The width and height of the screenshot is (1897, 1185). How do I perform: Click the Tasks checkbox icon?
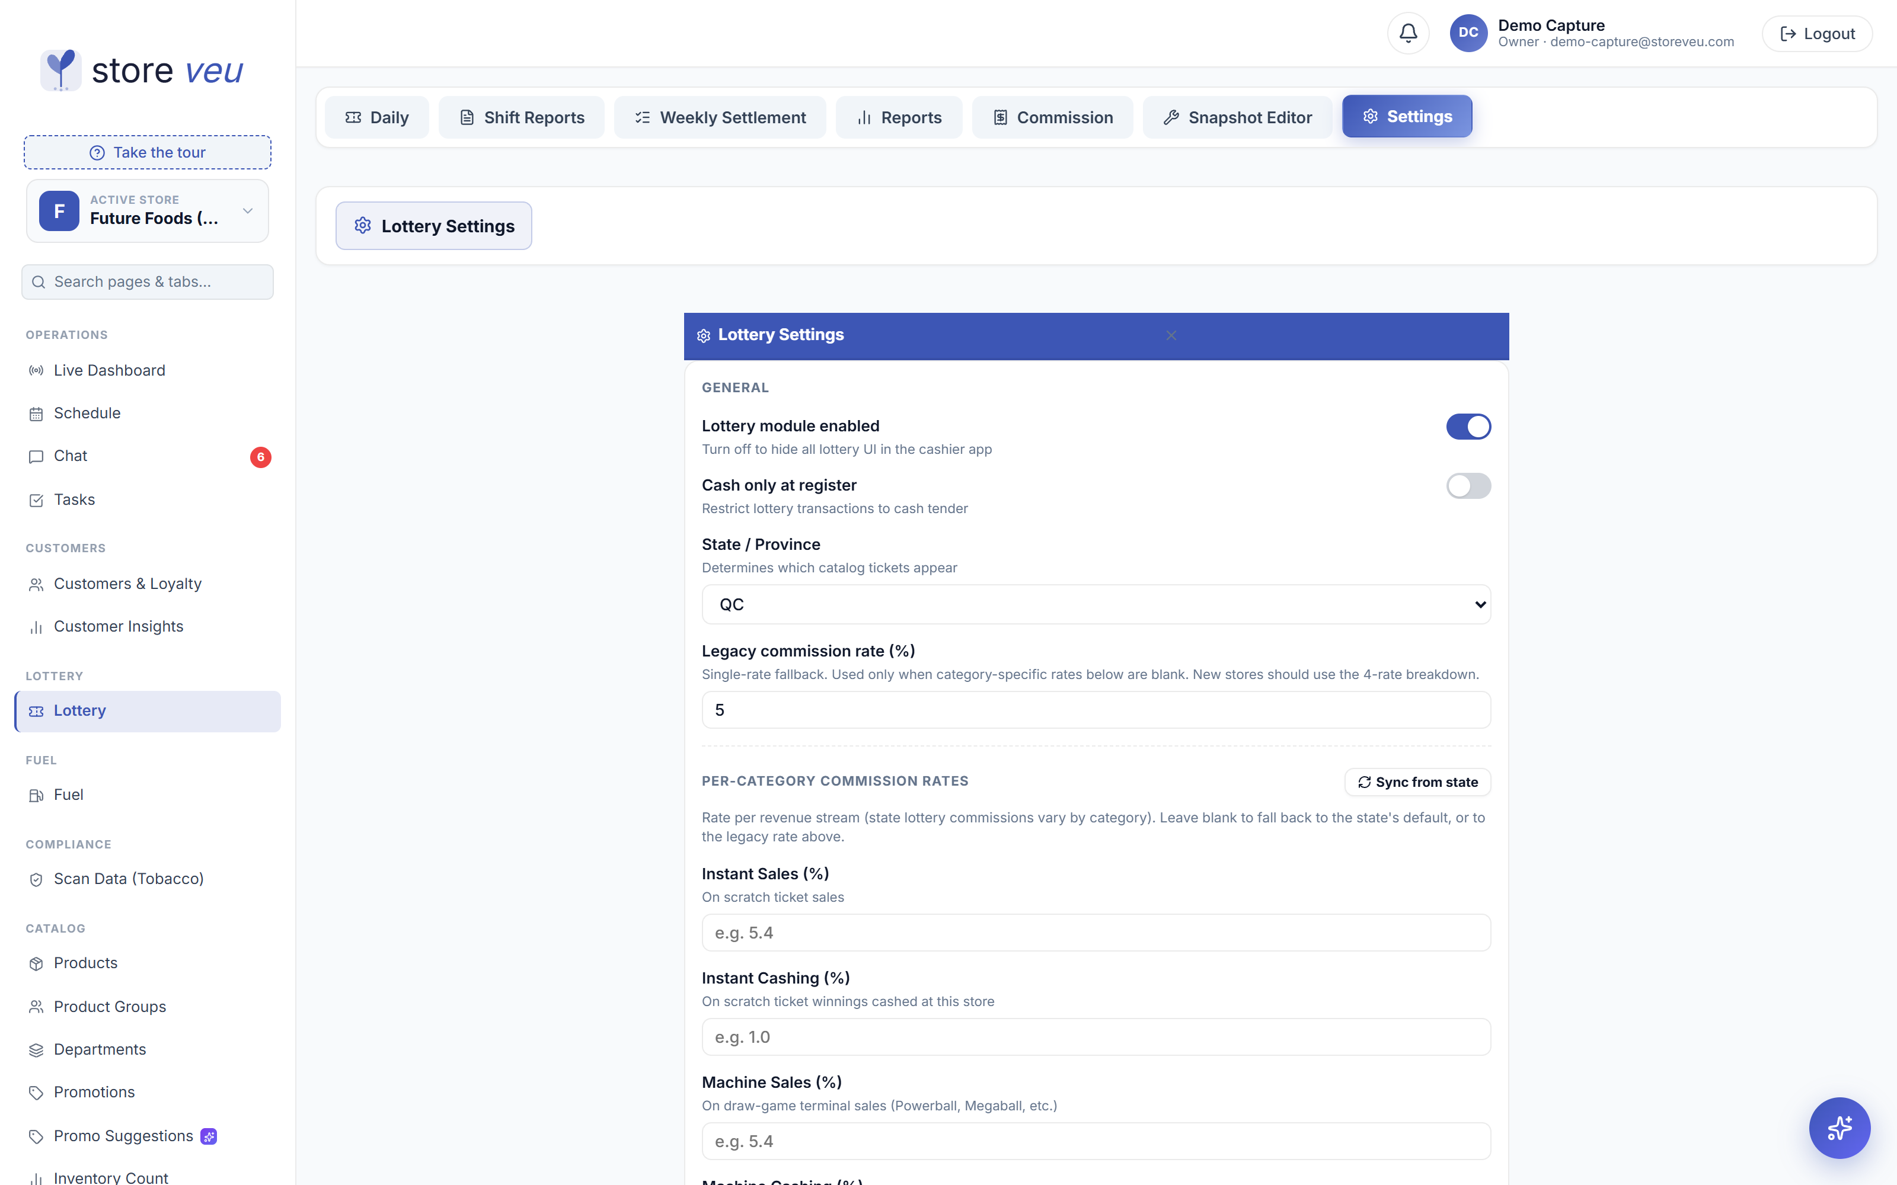[36, 500]
